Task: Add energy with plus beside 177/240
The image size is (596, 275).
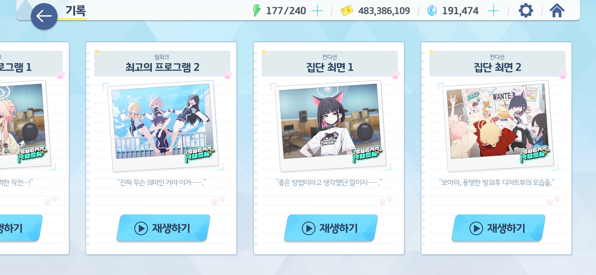Action: 317,11
